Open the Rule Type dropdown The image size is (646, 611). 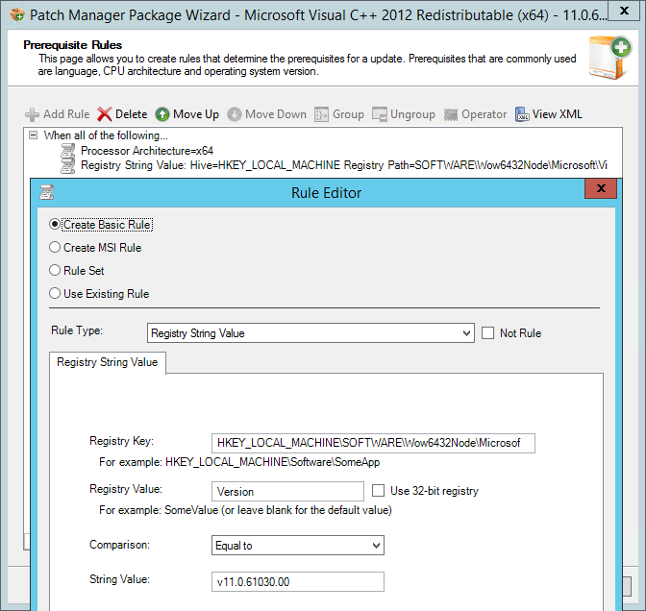[311, 332]
